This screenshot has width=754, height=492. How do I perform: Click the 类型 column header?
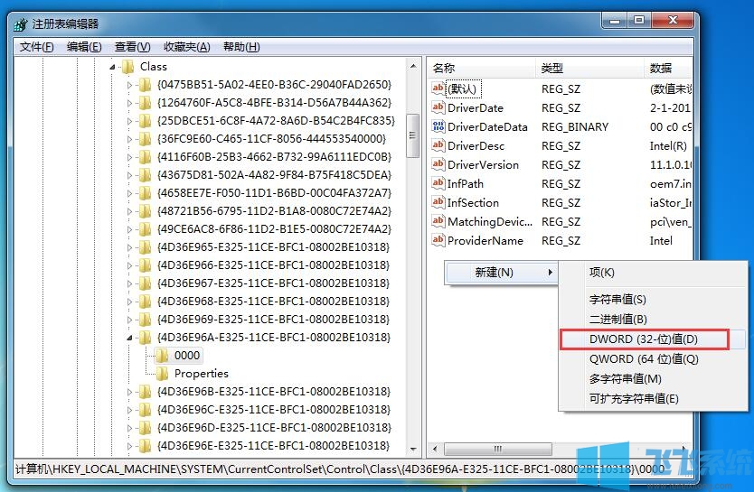pos(552,69)
